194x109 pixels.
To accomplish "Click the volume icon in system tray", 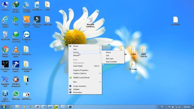I will point(179,107).
